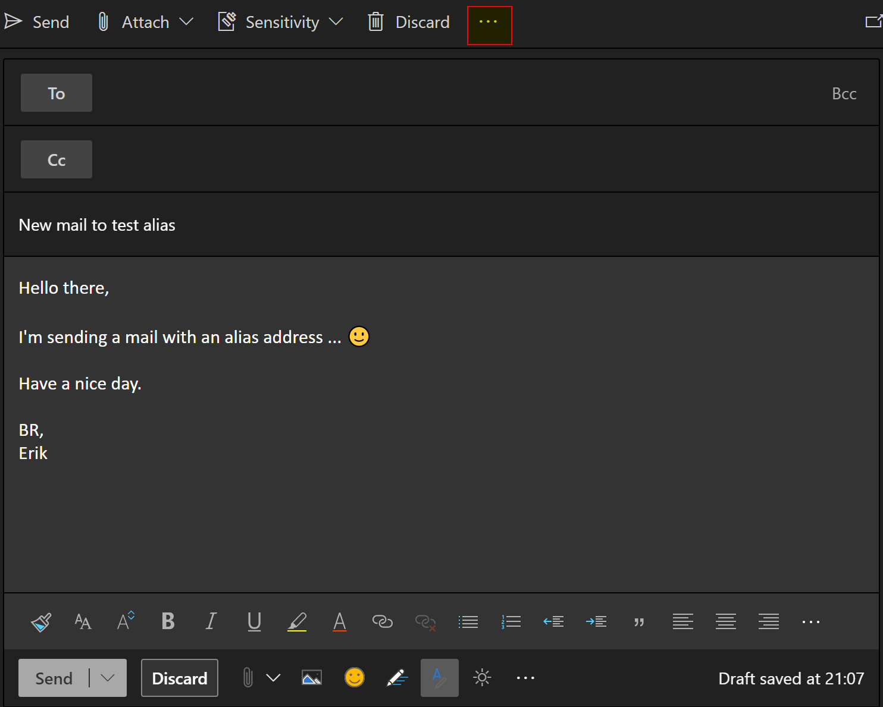Click the To button to pick recipients
The width and height of the screenshot is (883, 707).
(57, 93)
